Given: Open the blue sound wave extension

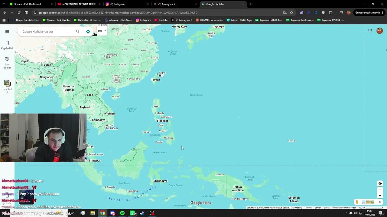Looking at the screenshot, I should [x=316, y=13].
